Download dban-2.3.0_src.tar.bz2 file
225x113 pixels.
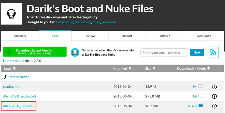(x=19, y=96)
